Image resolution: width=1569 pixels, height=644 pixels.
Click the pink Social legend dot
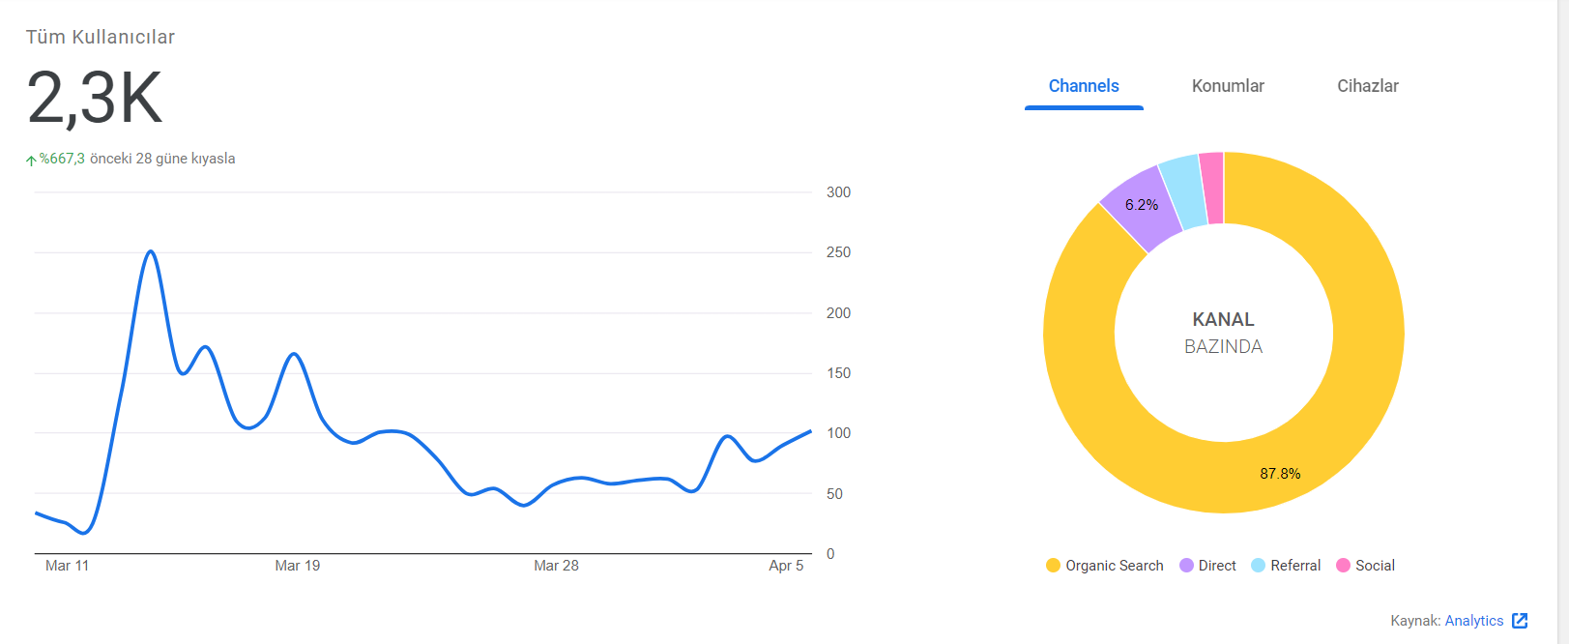pyautogui.click(x=1343, y=566)
